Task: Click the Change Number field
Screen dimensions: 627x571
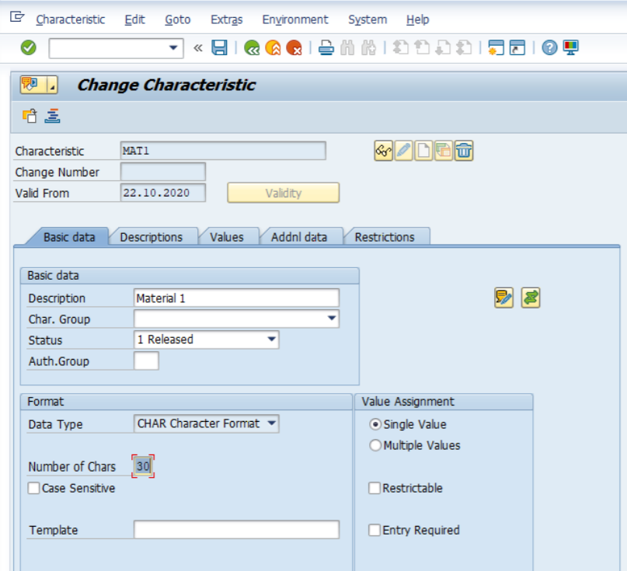Action: click(x=162, y=172)
